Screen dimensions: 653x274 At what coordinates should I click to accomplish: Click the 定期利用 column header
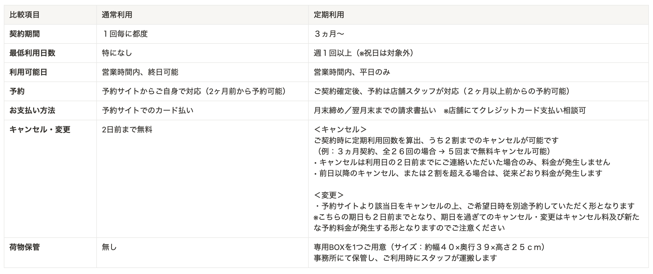point(329,15)
